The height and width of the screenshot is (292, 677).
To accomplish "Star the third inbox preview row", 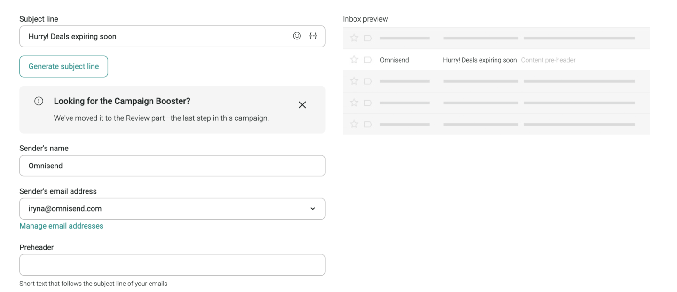I will click(x=354, y=81).
